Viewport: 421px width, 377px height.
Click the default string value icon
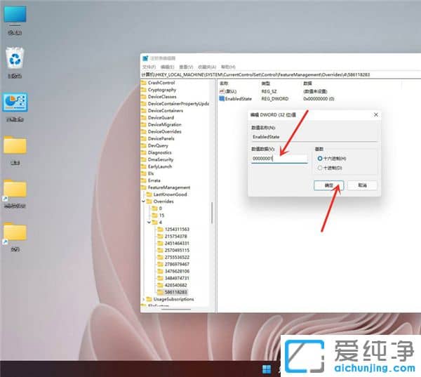click(x=222, y=91)
